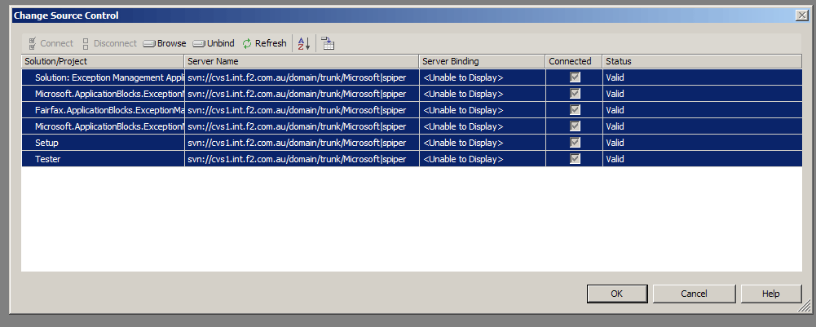Image resolution: width=816 pixels, height=327 pixels.
Task: Open Help for this dialog
Action: click(770, 294)
